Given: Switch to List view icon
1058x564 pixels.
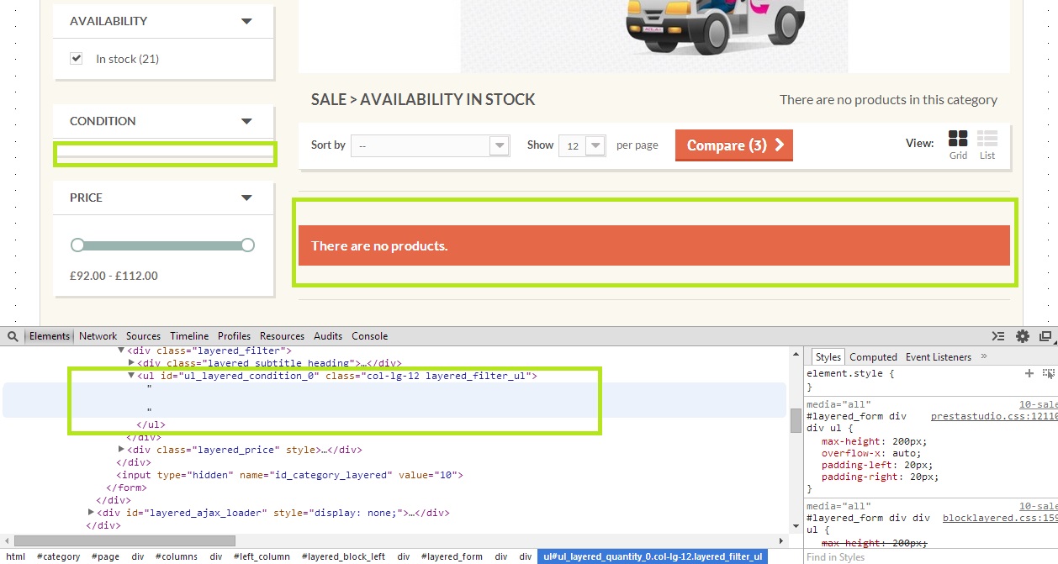Looking at the screenshot, I should pos(987,139).
